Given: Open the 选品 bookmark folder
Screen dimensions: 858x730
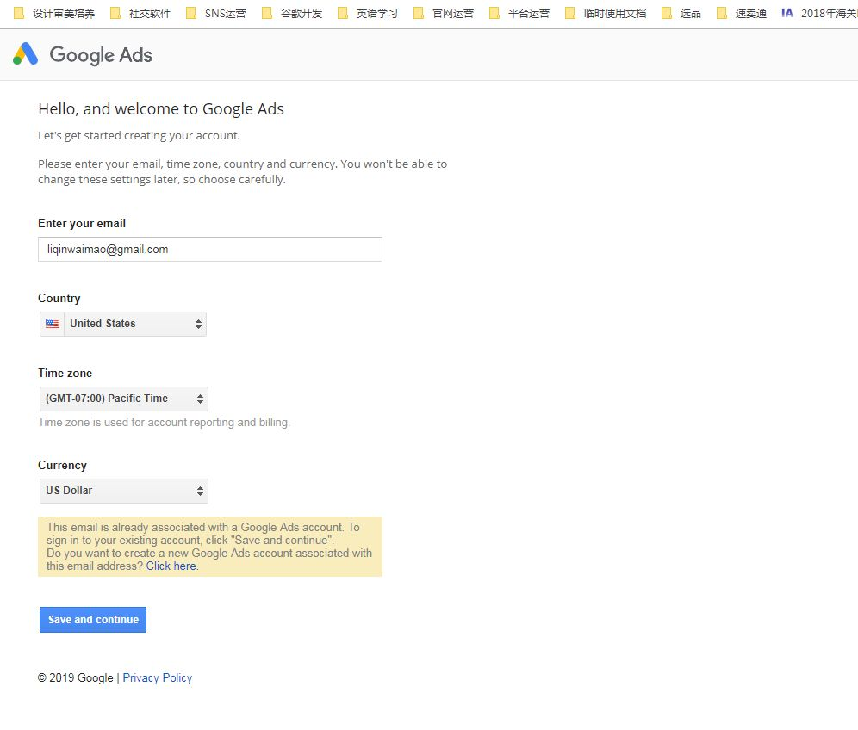Looking at the screenshot, I should (x=681, y=13).
